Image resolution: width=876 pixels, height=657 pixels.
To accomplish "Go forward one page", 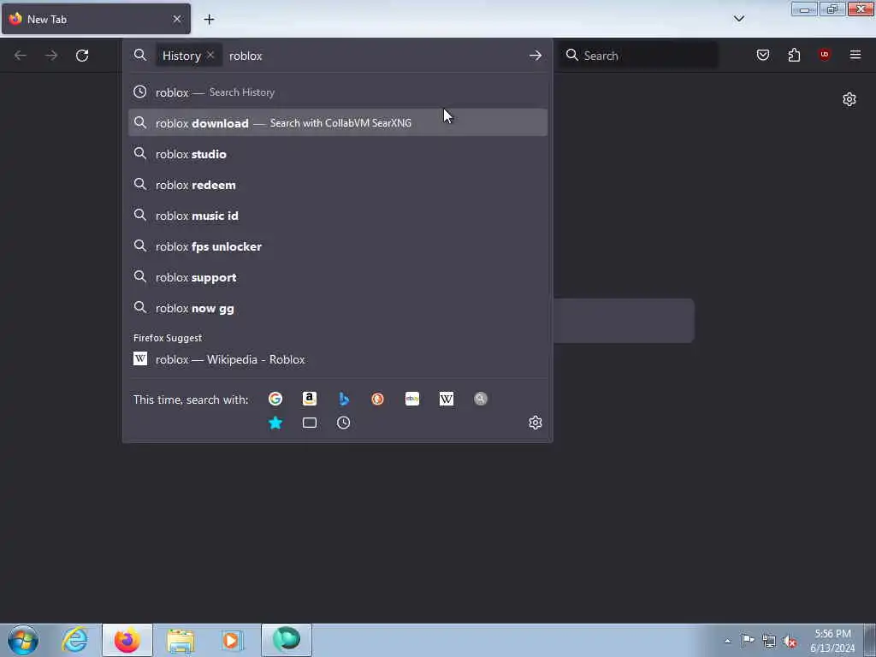I will coord(51,56).
